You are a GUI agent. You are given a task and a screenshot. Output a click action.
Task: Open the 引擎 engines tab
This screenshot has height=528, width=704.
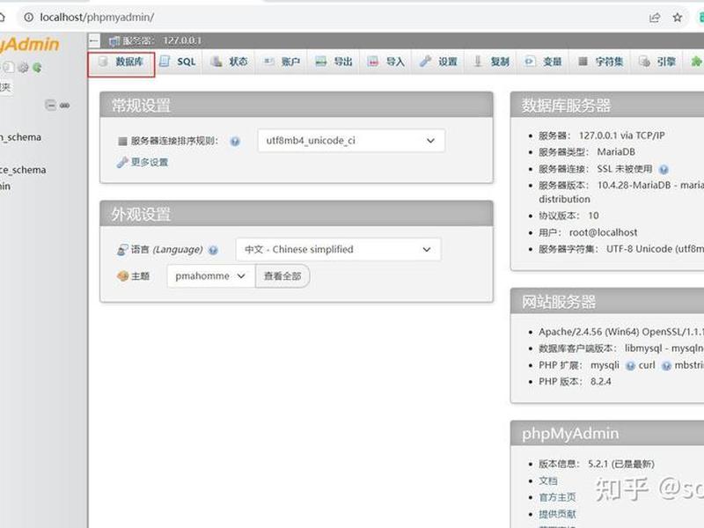[657, 62]
